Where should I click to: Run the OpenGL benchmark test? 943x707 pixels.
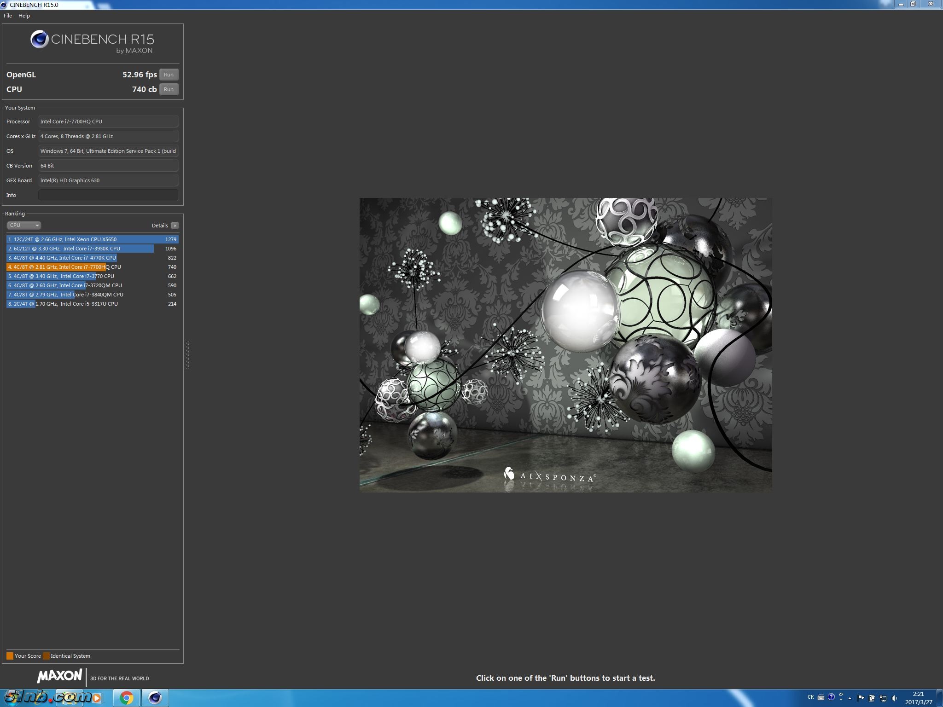(169, 75)
